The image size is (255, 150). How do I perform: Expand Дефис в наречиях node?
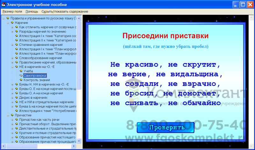pos(12,98)
